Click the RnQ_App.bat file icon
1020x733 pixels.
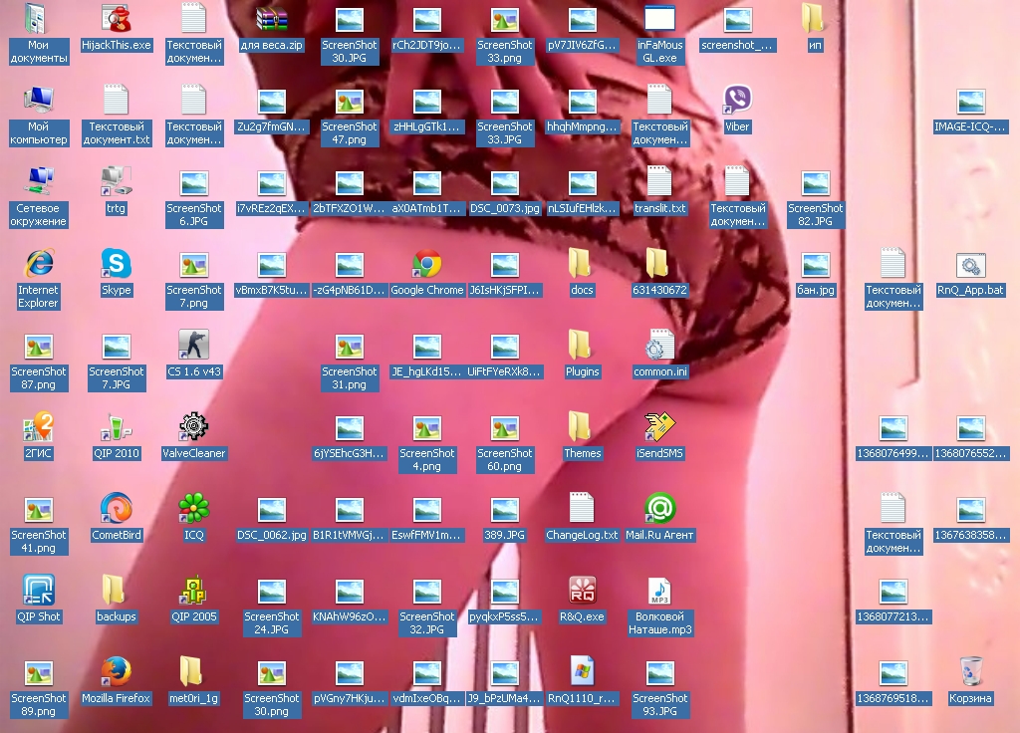point(970,264)
